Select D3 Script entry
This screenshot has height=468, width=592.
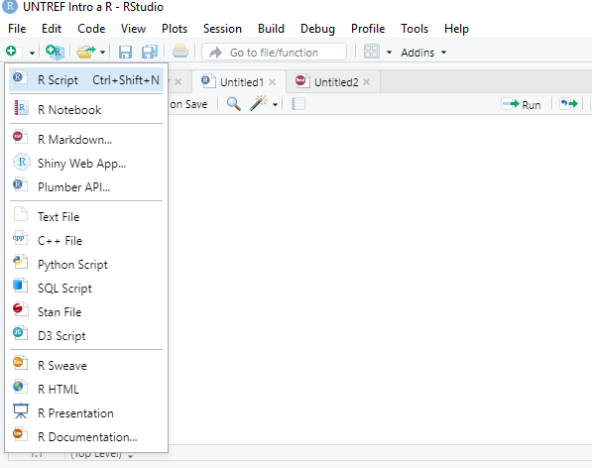click(86, 335)
